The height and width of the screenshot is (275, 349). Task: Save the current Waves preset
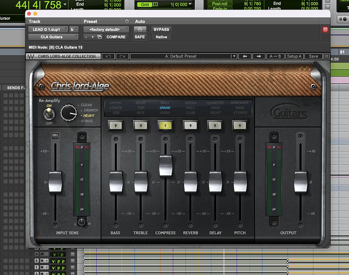(x=313, y=56)
